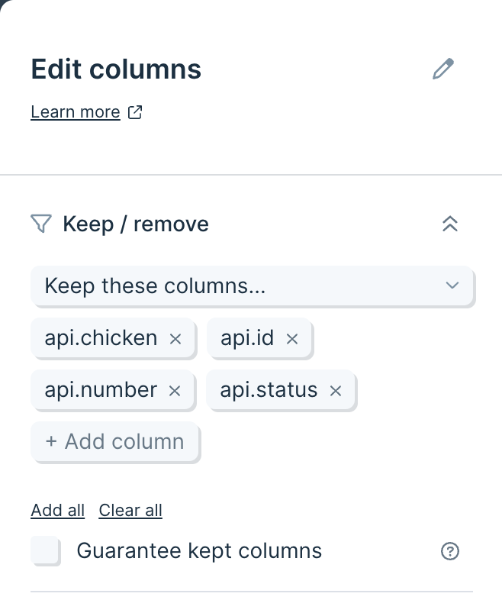Click the pencil edit icon

click(x=442, y=69)
